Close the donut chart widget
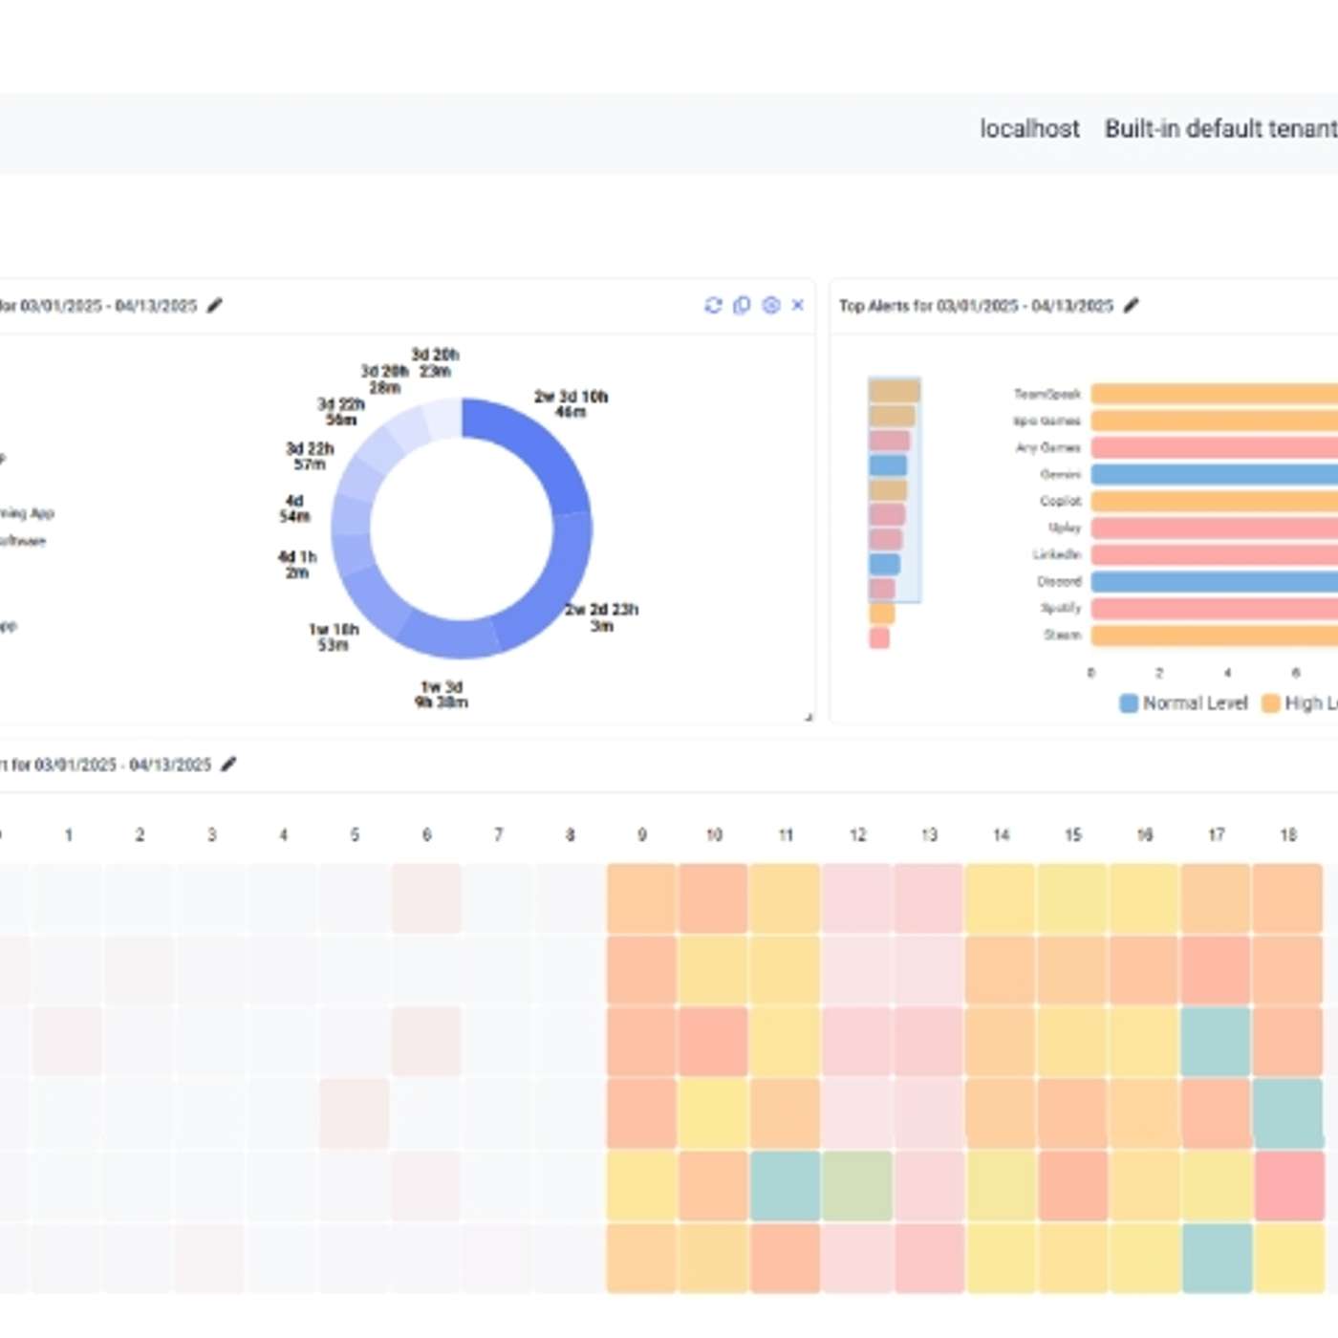Screen dimensions: 1338x1338 (798, 305)
